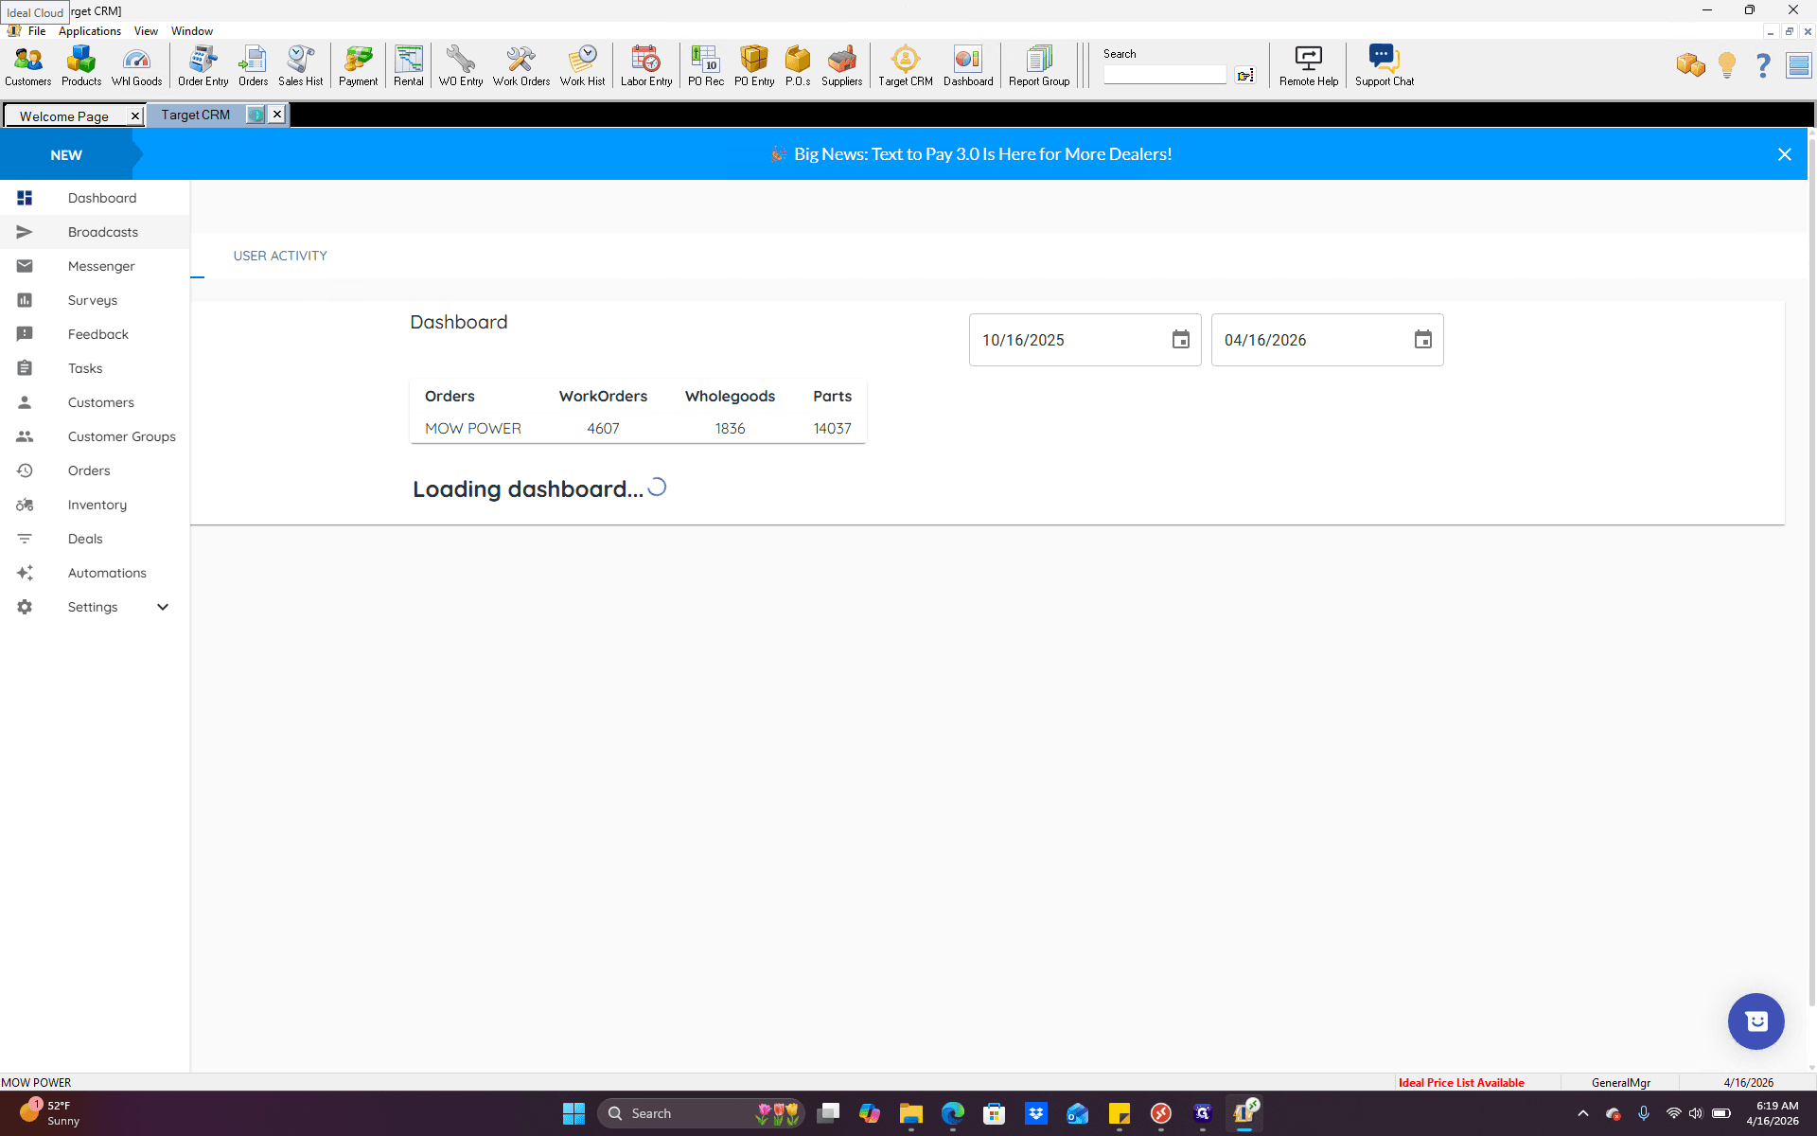This screenshot has width=1817, height=1136.
Task: Open Support Chat from the toolbar
Action: [1384, 66]
